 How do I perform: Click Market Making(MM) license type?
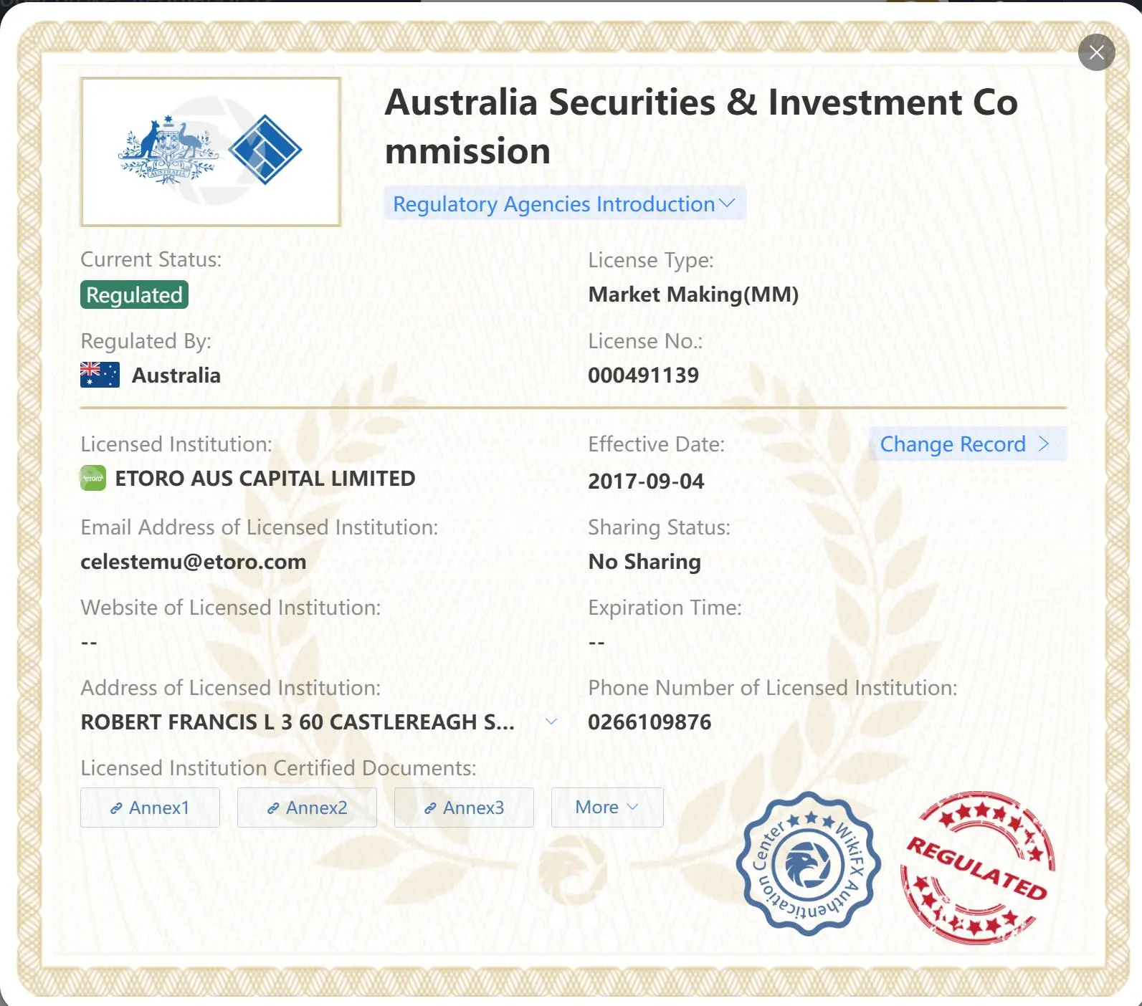click(x=694, y=294)
